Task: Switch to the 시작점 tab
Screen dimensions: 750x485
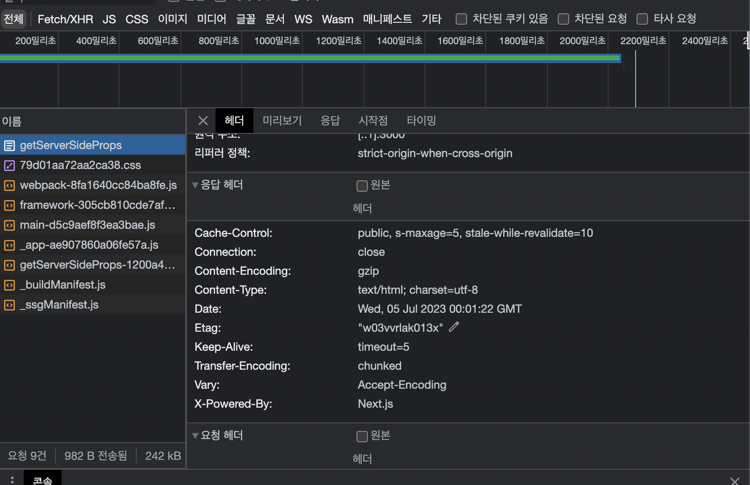Action: [x=373, y=121]
